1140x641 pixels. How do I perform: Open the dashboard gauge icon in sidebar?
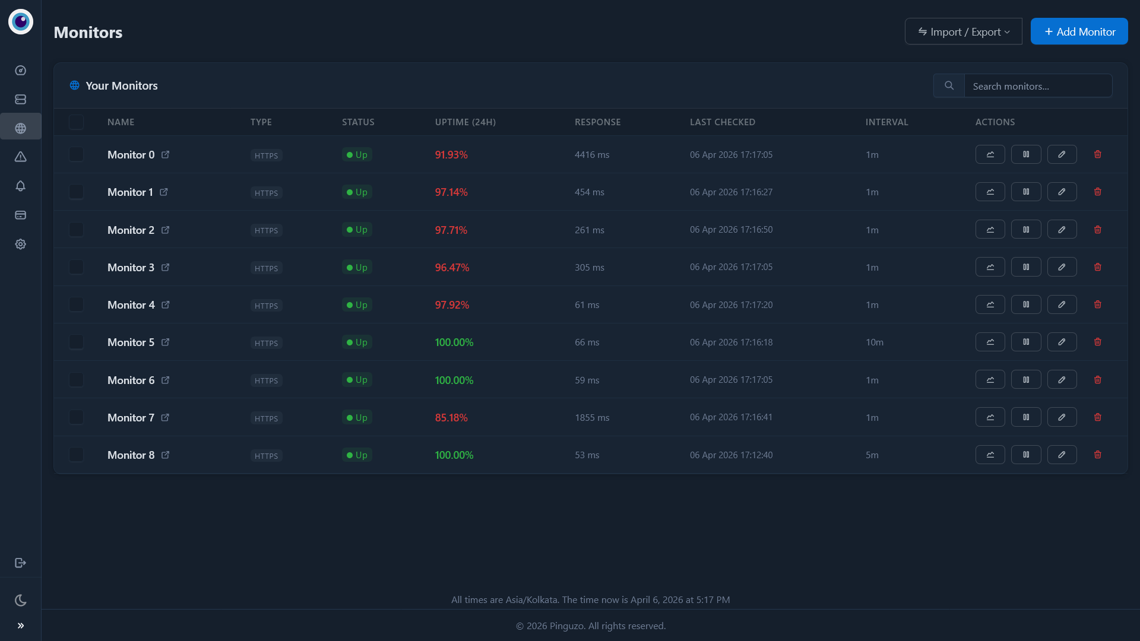[21, 71]
